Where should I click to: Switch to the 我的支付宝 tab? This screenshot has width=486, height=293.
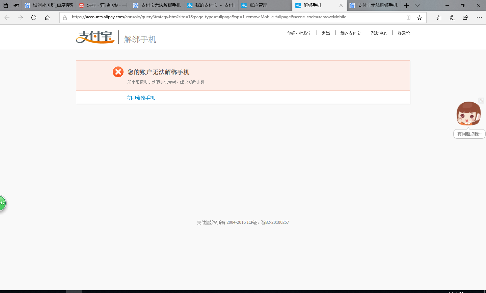209,5
